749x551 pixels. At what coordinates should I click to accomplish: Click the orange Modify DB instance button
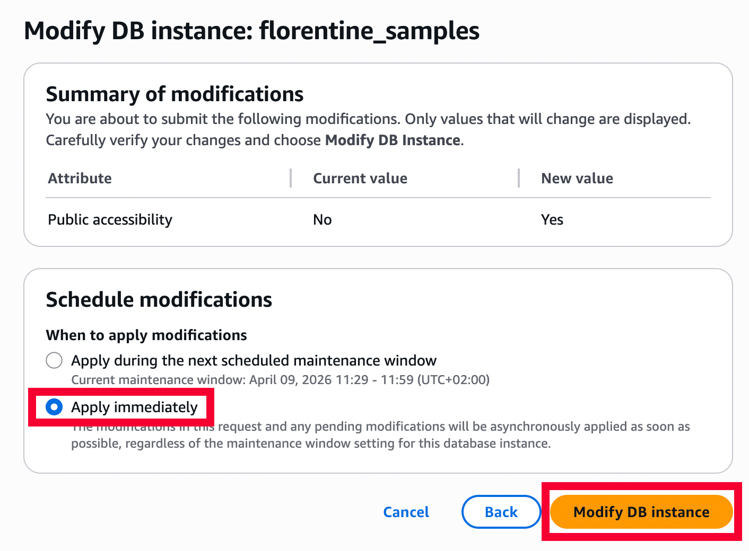[641, 512]
